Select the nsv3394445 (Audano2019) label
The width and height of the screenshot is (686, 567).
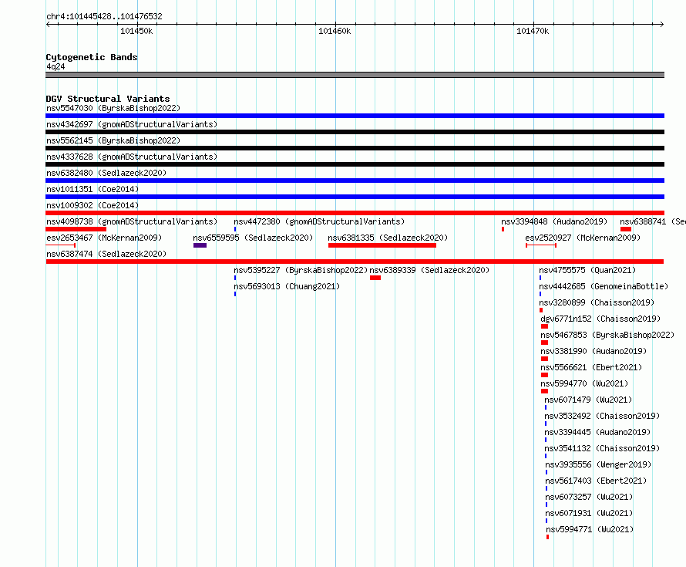coord(597,432)
